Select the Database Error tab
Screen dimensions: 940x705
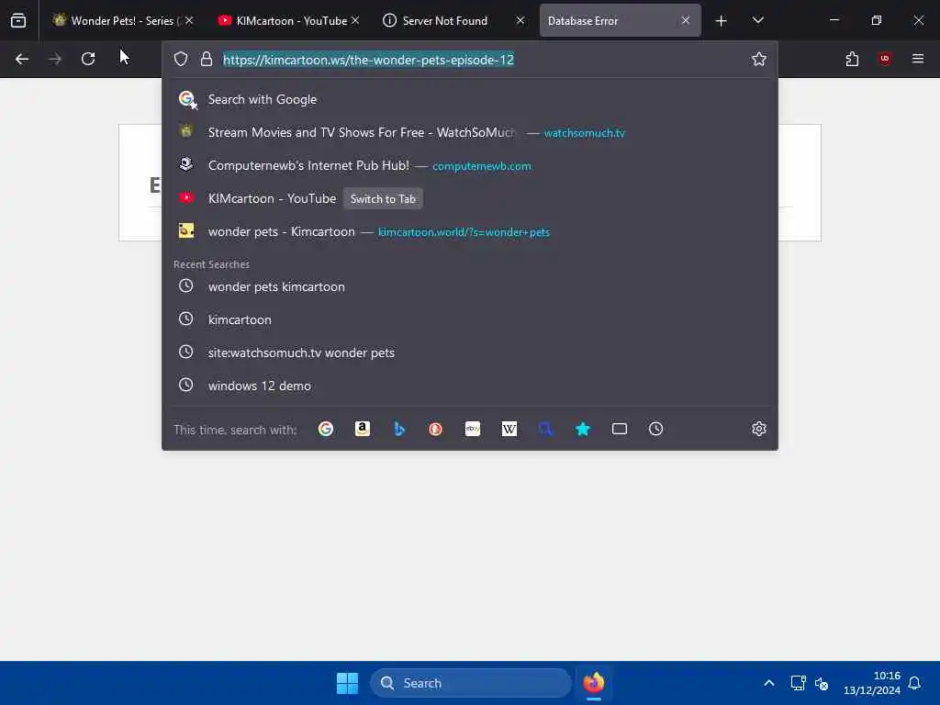(x=620, y=20)
